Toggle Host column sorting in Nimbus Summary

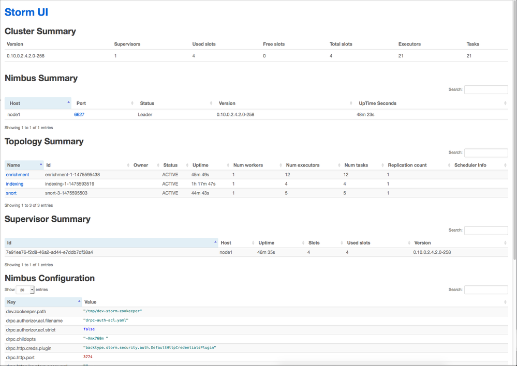[67, 103]
